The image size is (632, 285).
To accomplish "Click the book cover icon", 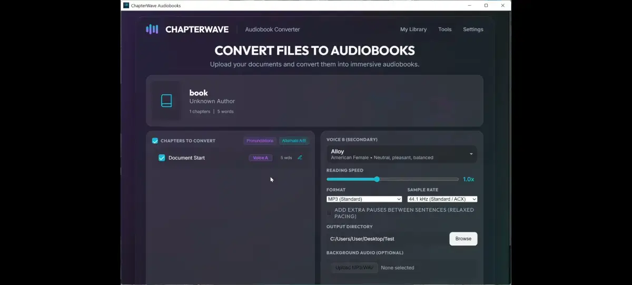I will (166, 101).
